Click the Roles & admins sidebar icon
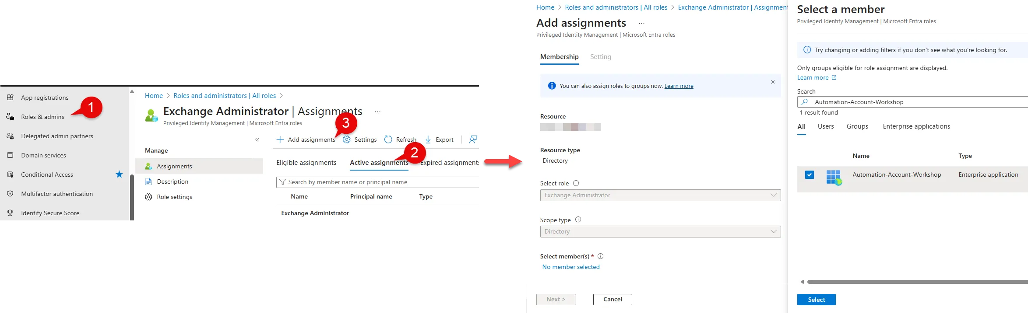The width and height of the screenshot is (1028, 314). coord(10,117)
